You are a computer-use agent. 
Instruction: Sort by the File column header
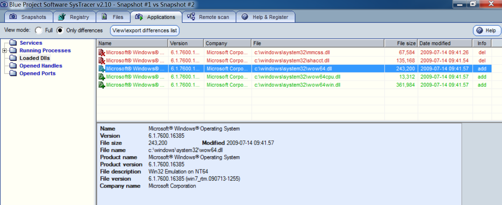318,43
